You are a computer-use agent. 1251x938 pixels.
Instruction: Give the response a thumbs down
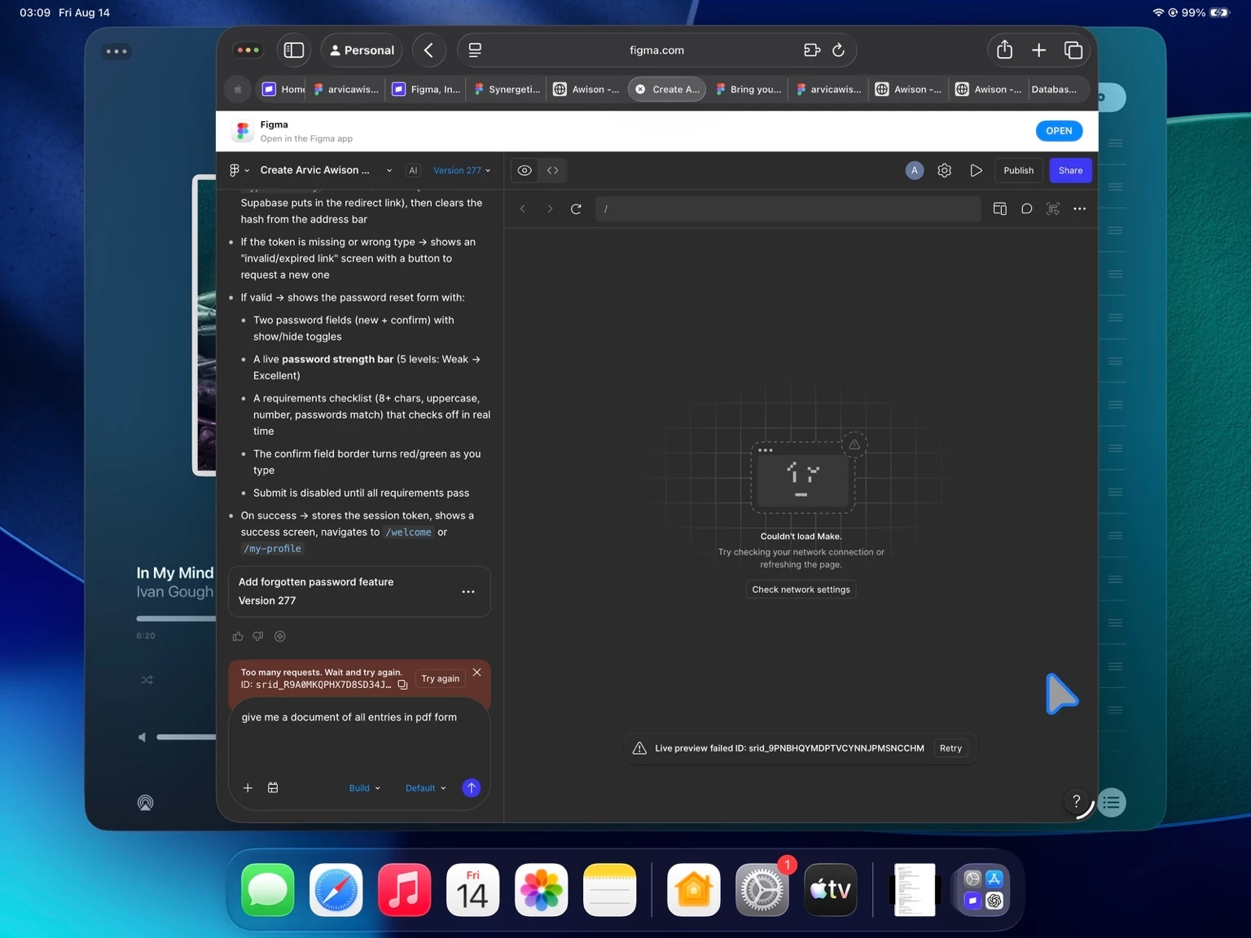coord(258,637)
